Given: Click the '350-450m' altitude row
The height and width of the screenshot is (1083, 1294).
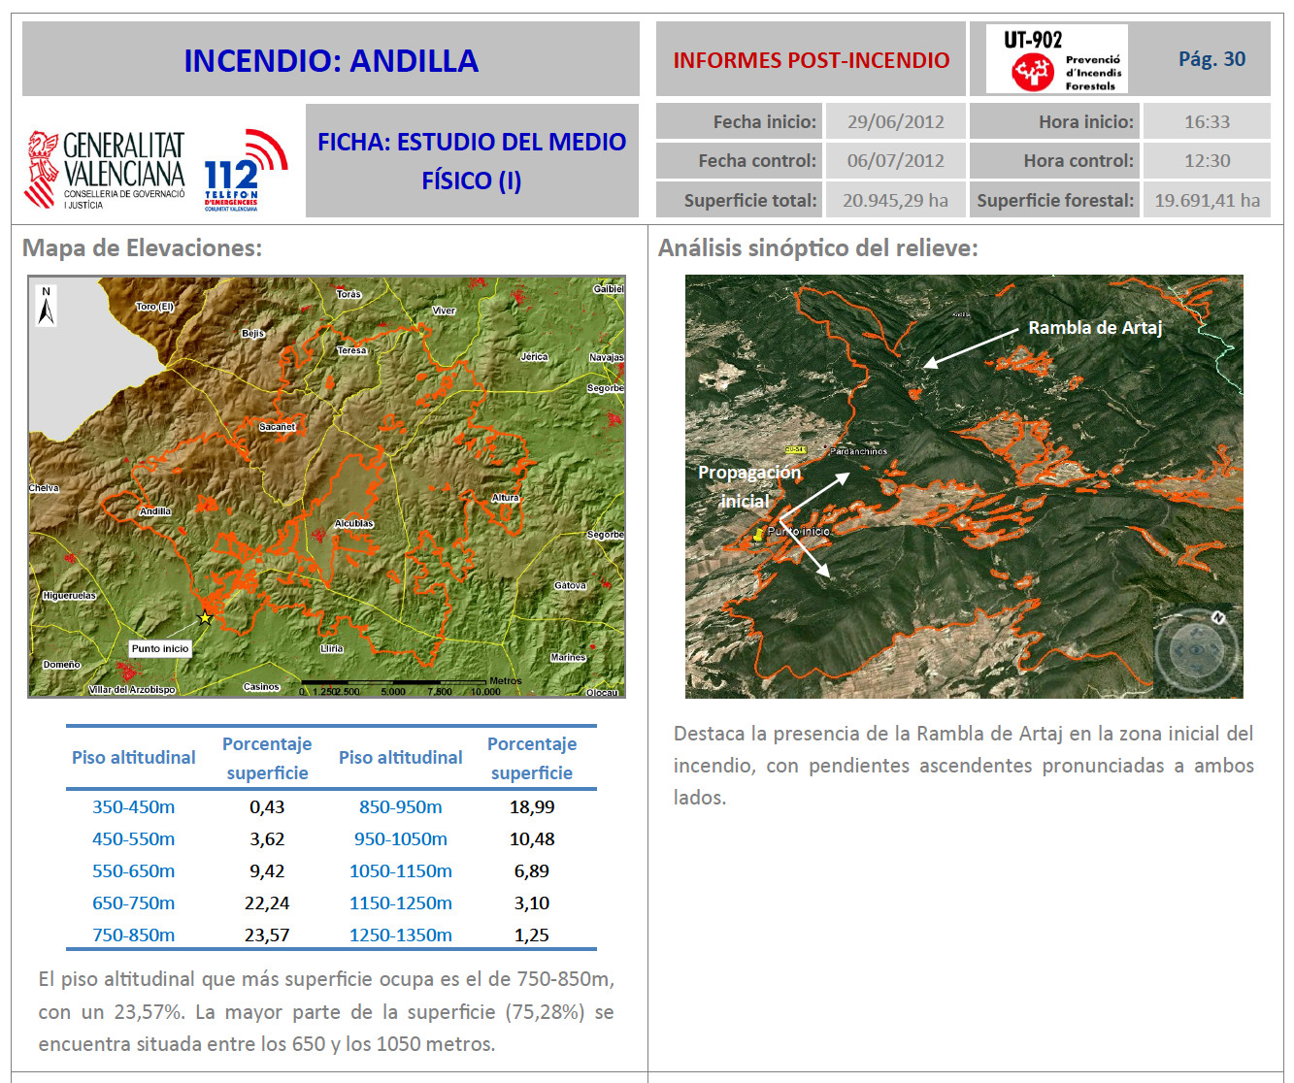Looking at the screenshot, I should click(x=134, y=806).
